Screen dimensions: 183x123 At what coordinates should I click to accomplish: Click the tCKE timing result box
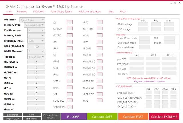point(100,101)
